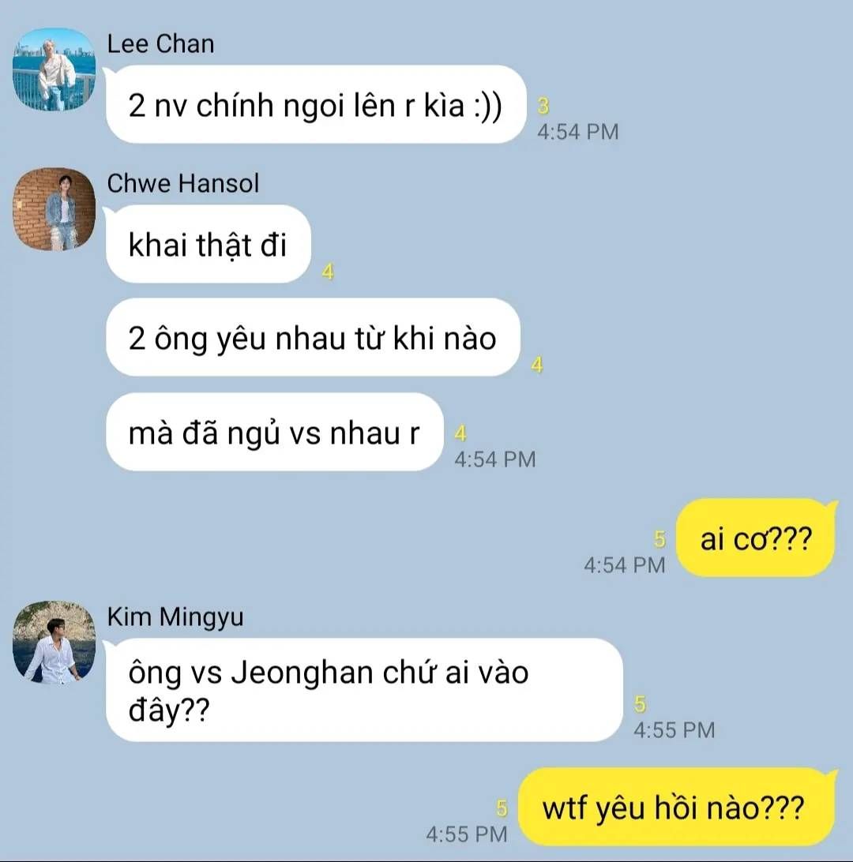Select the 'khai thật đi' message bubble

tap(208, 244)
